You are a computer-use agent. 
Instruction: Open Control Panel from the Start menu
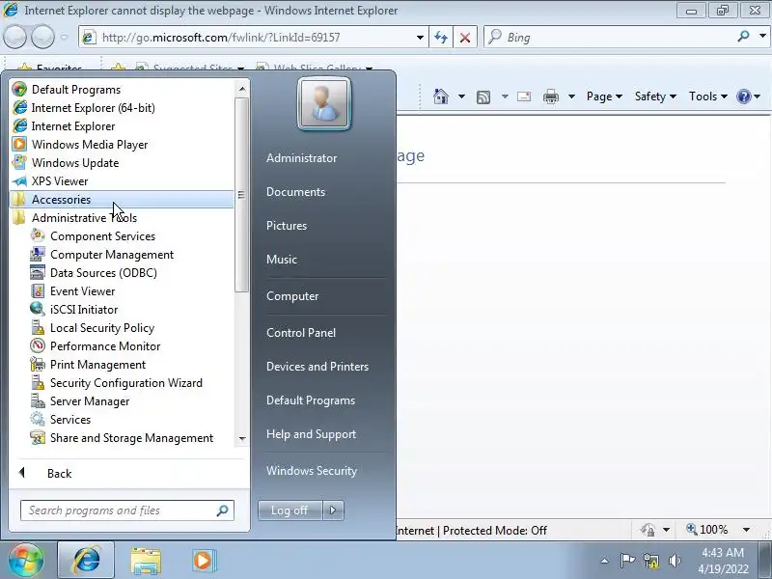301,333
